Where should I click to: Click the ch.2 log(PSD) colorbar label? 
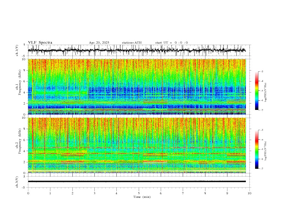coord(266,151)
